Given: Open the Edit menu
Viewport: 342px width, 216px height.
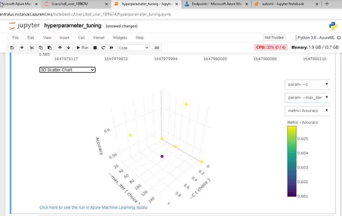Looking at the screenshot, I should click(x=31, y=38).
